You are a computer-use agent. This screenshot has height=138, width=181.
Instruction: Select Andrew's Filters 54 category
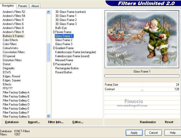pos(14,16)
